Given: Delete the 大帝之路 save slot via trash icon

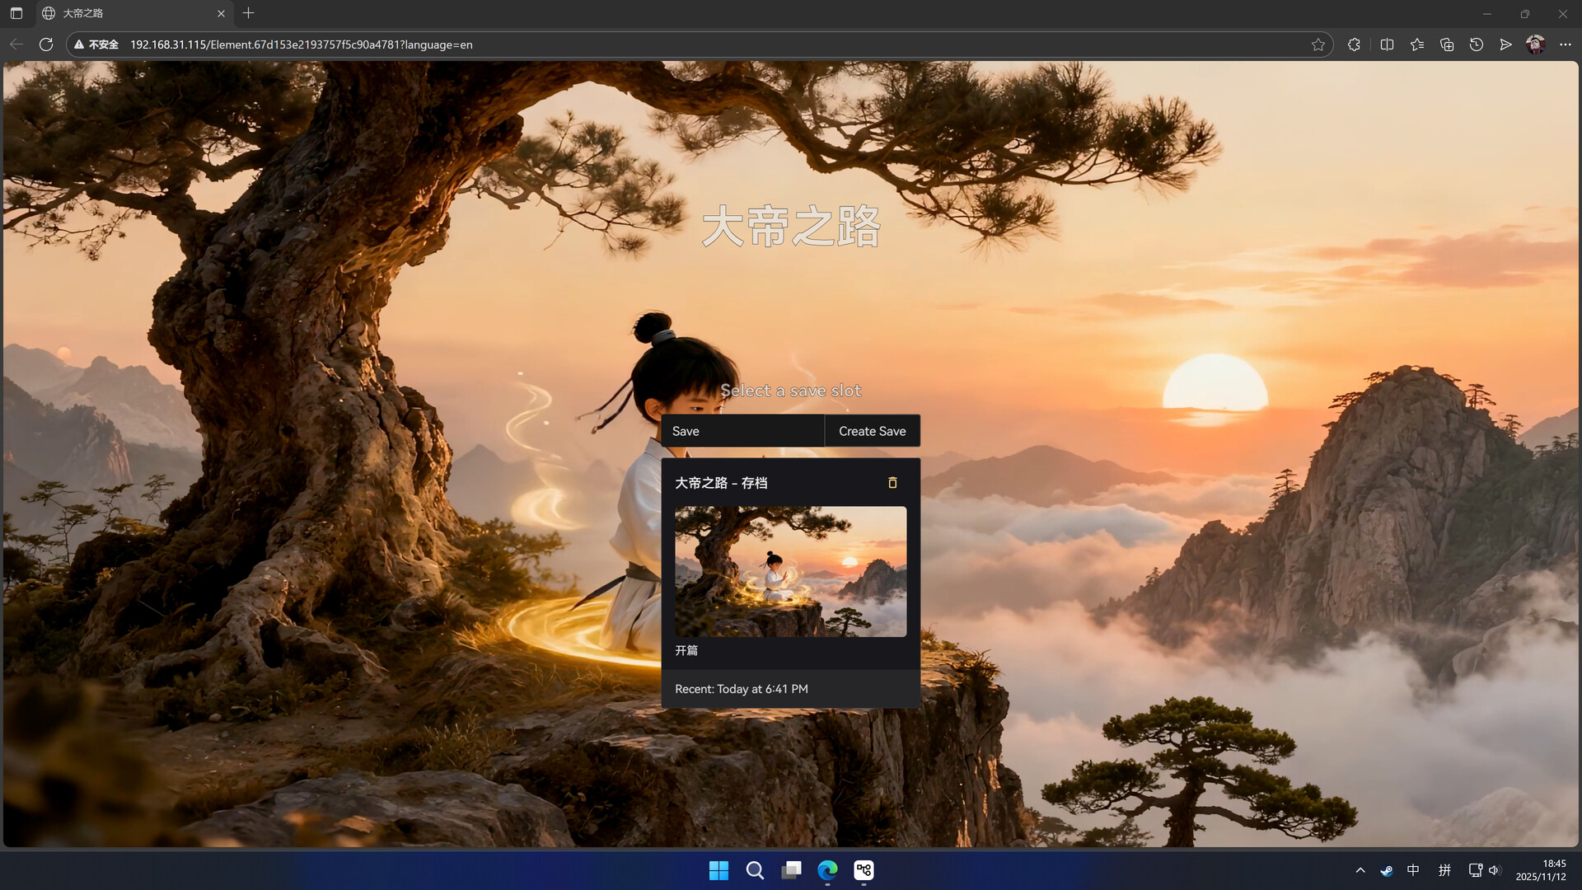Looking at the screenshot, I should coord(892,482).
